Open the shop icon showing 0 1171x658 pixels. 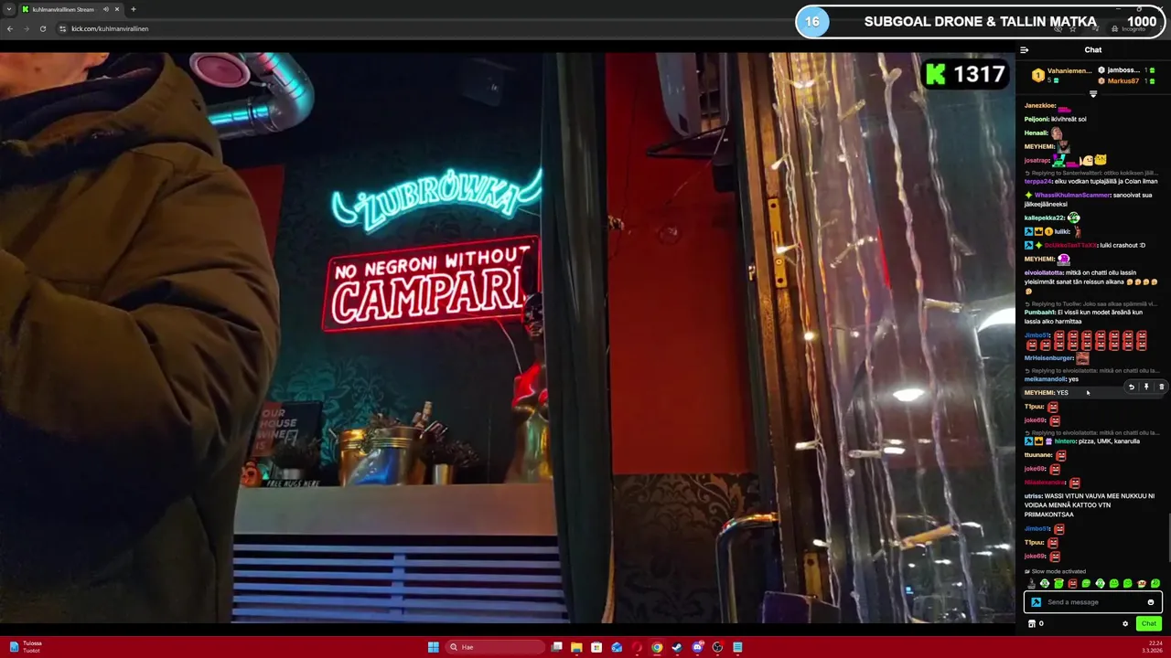(1036, 624)
